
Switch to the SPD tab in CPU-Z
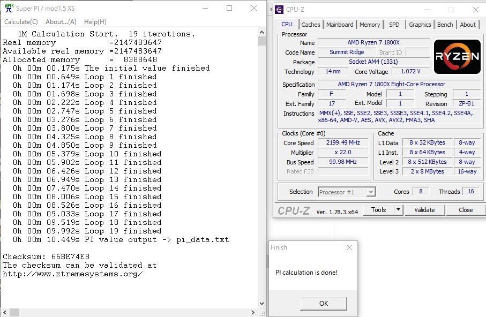point(394,25)
